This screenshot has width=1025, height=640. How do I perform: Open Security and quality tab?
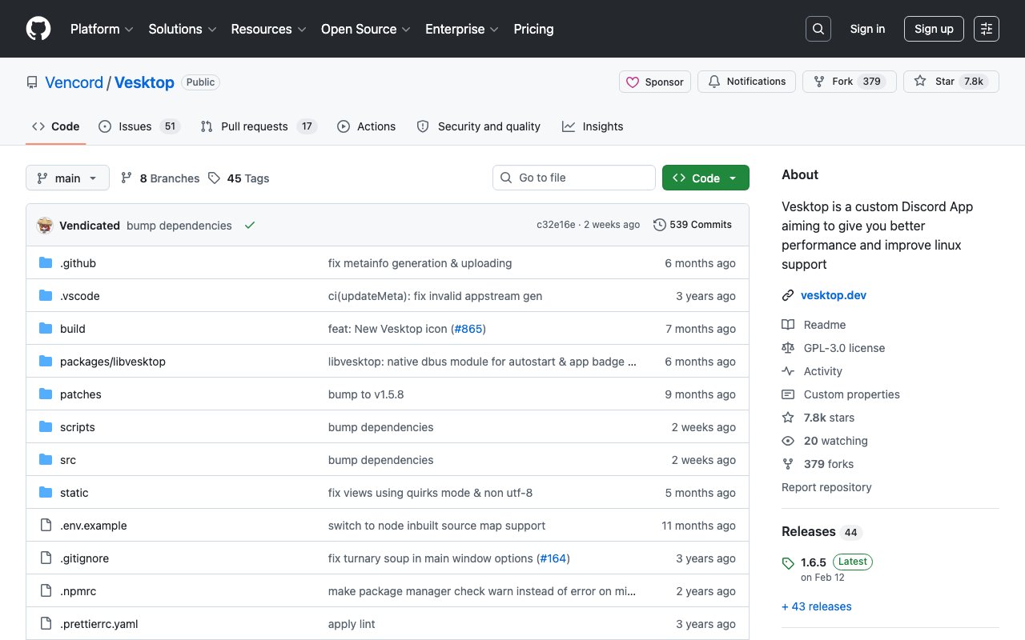[x=479, y=126]
